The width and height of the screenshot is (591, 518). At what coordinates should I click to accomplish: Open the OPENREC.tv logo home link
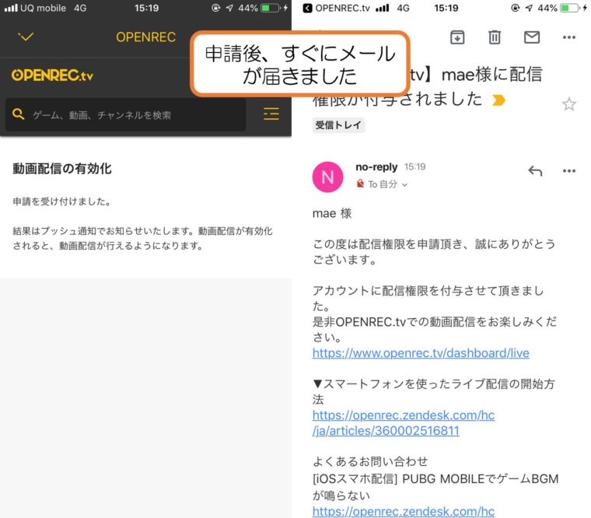coord(52,75)
